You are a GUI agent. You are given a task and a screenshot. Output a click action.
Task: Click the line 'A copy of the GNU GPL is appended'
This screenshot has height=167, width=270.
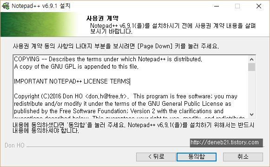pyautogui.click(x=76, y=67)
